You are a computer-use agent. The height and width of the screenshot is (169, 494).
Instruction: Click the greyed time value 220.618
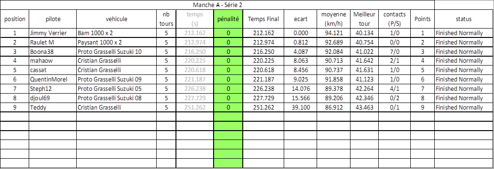pos(194,70)
